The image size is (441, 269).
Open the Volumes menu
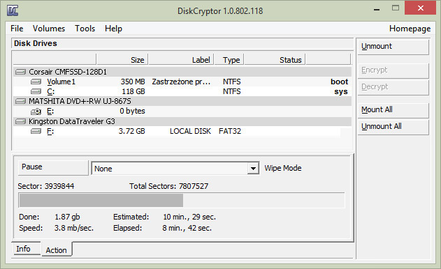[x=49, y=29]
